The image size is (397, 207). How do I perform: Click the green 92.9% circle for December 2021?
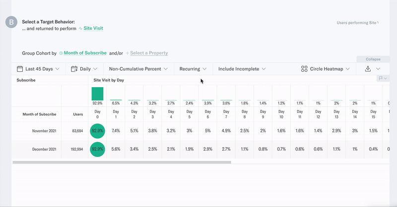tap(97, 149)
